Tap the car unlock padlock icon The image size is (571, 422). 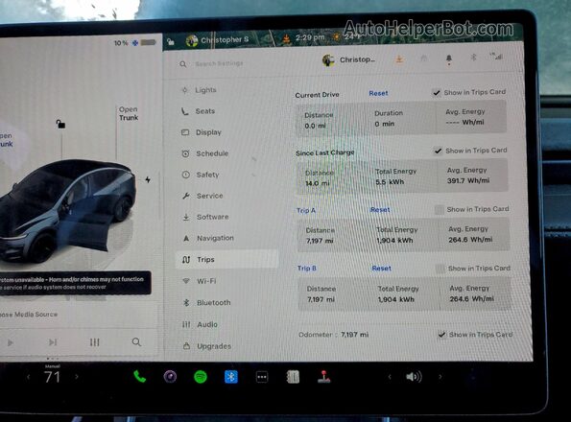point(60,124)
